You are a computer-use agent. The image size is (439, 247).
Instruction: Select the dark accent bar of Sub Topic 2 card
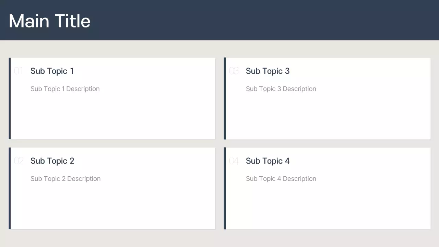10,188
